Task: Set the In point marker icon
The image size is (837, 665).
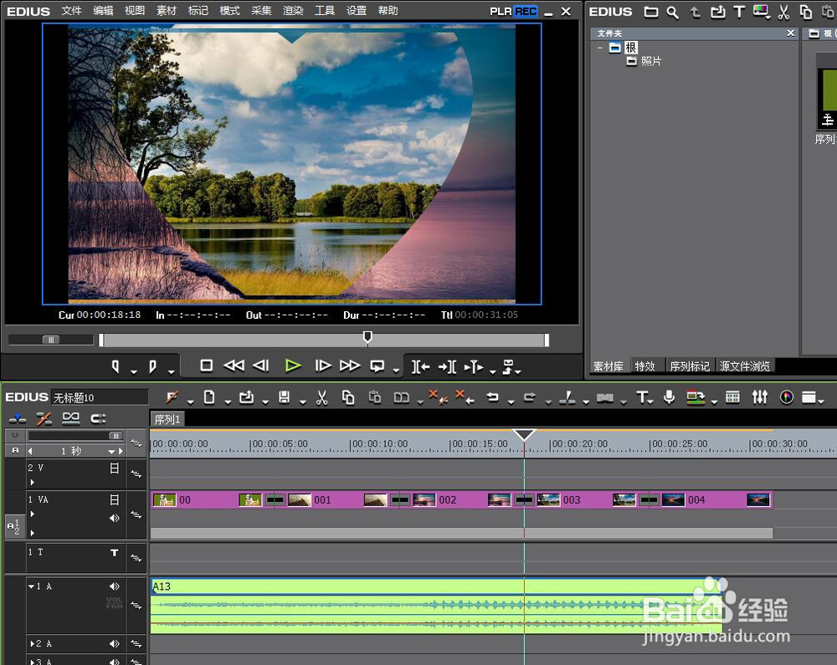Action: point(116,366)
